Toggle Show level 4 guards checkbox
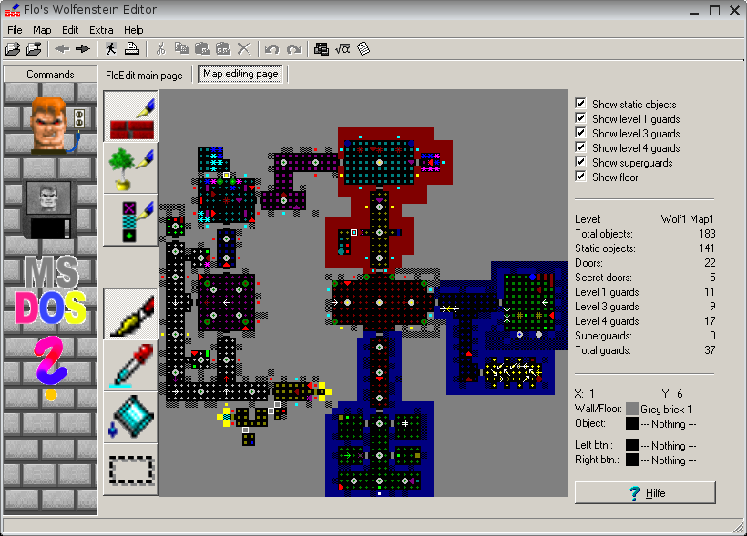 (x=580, y=147)
